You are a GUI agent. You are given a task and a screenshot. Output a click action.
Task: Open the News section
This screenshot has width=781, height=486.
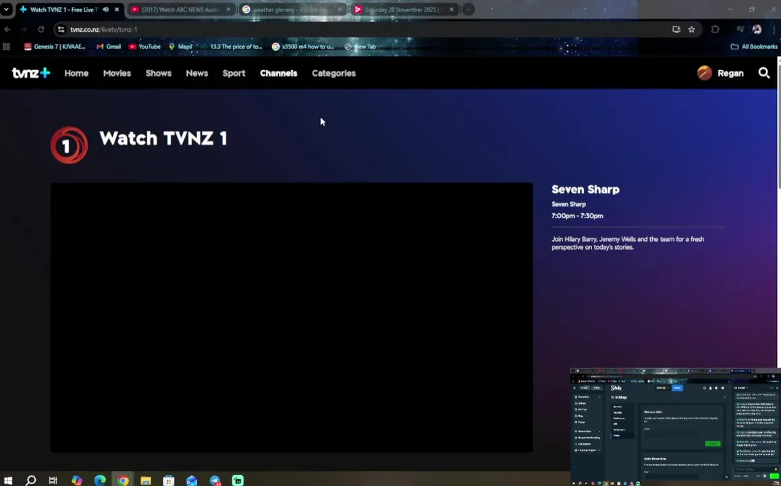click(196, 73)
